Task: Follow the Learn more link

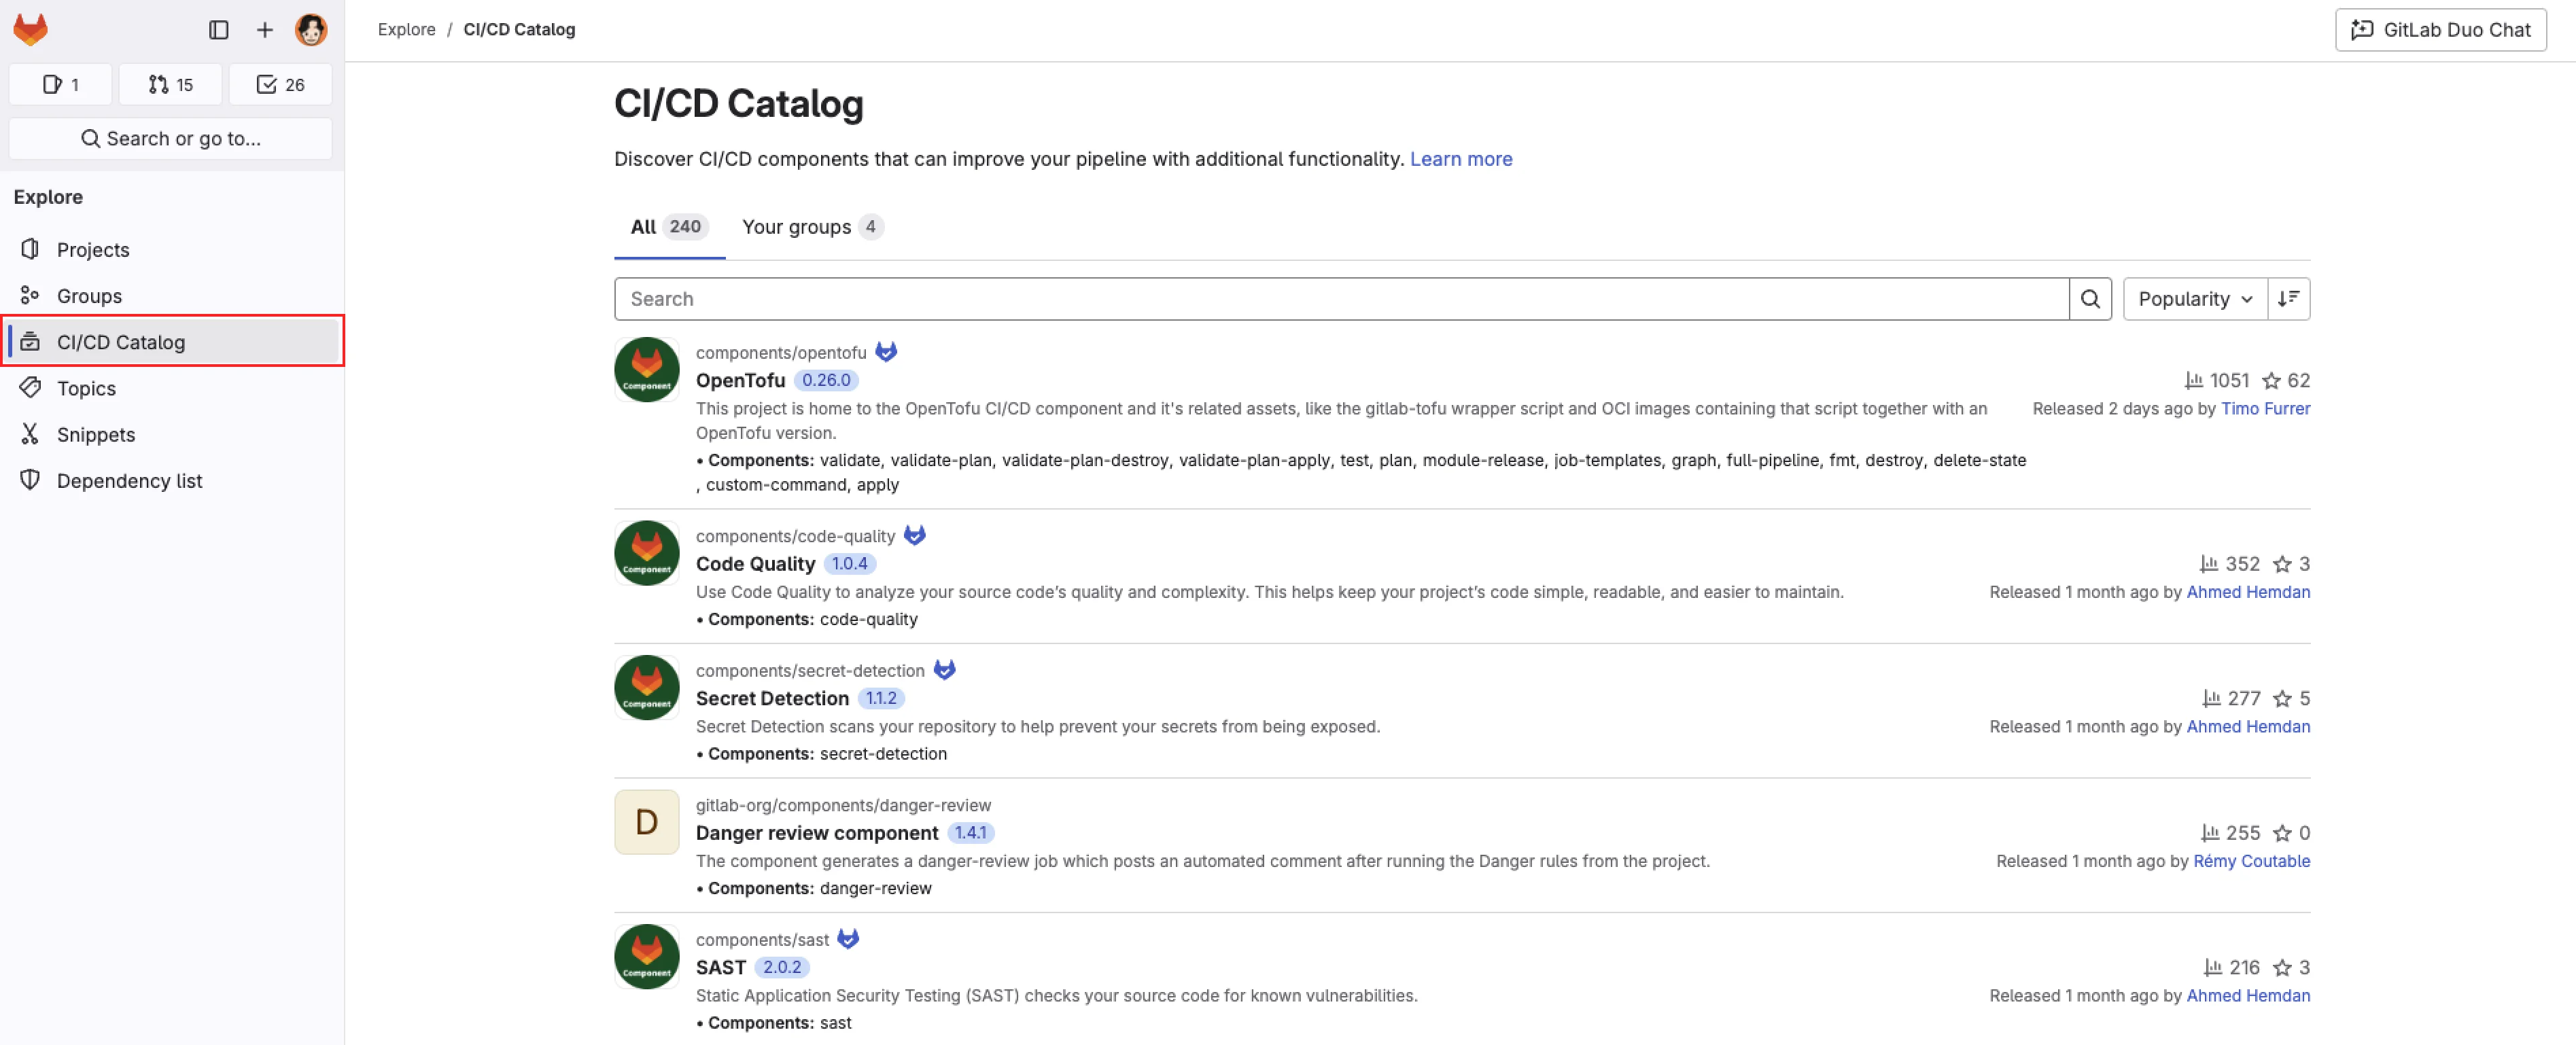Action: [x=1461, y=158]
